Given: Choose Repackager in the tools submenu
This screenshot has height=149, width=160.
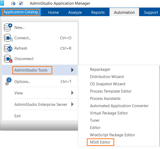Looking at the screenshot, I should tap(100, 69).
